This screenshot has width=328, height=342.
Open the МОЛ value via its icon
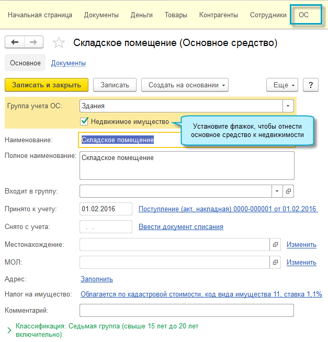tap(275, 262)
